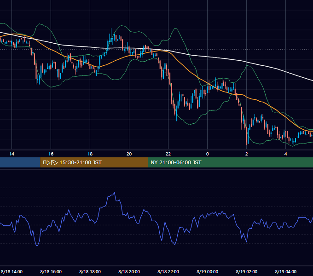
Task: Click the 16 hour label under the chart
Action: pyautogui.click(x=51, y=154)
